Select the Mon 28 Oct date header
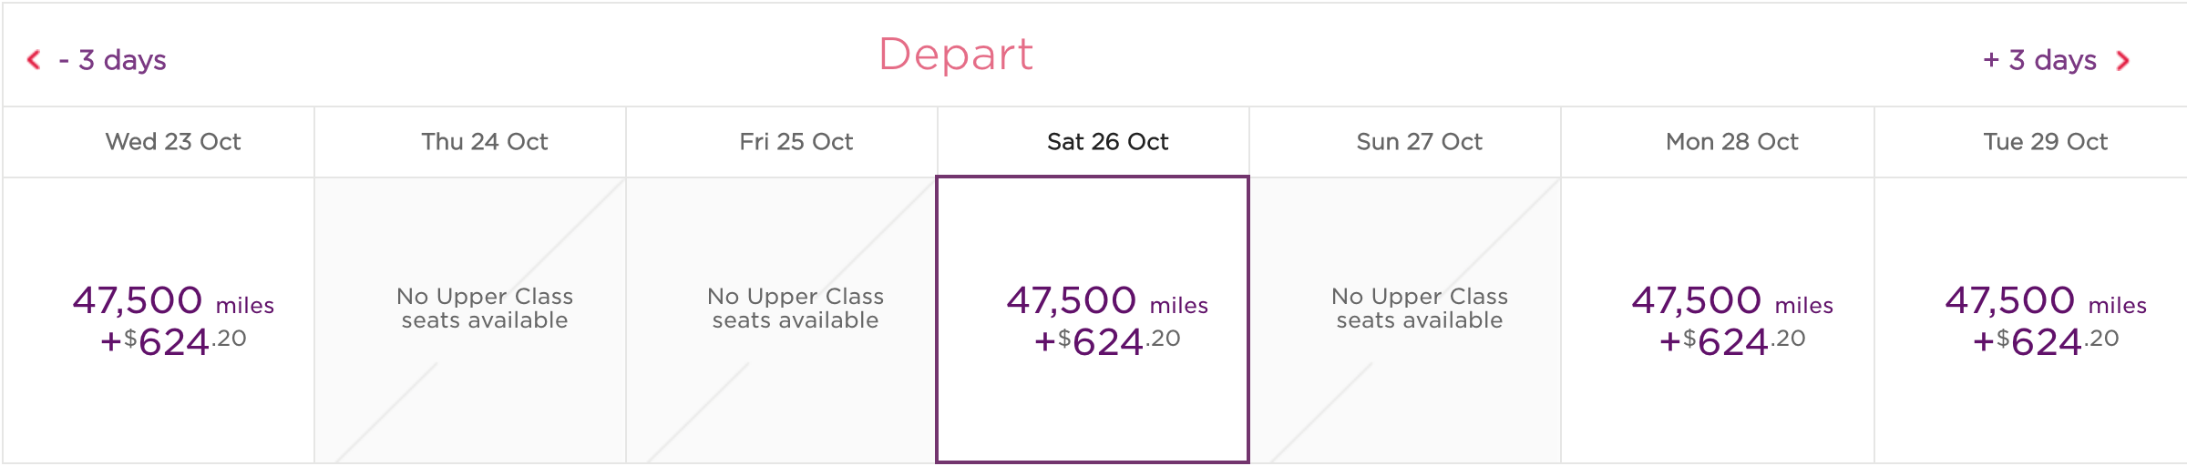 [1732, 142]
